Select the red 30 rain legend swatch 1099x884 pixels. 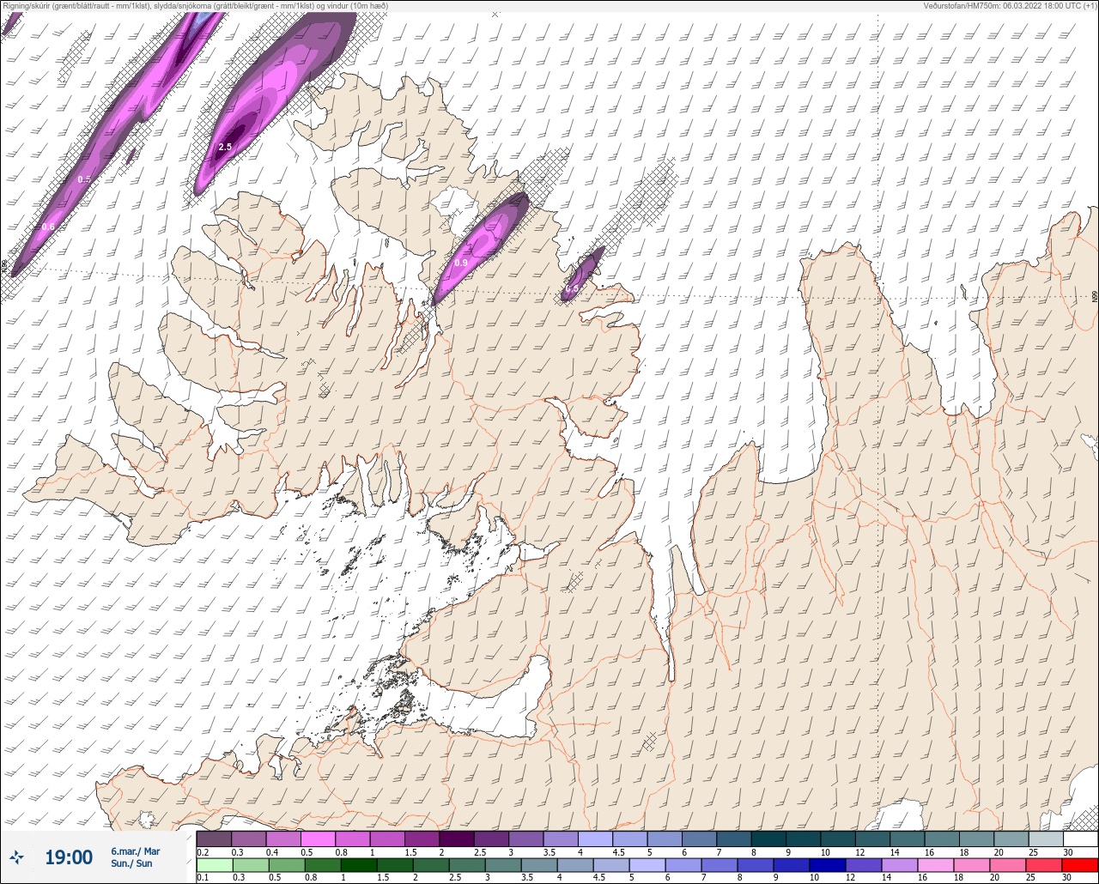click(x=1080, y=864)
